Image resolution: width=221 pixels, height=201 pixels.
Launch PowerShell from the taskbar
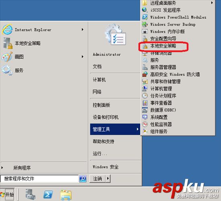point(48,195)
